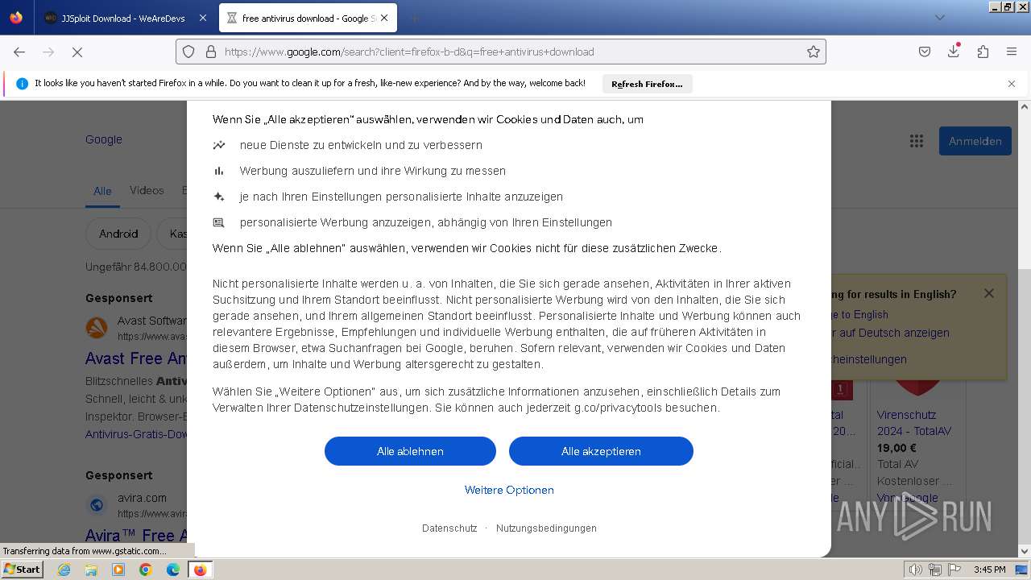Open Nutzungsbedingungen link
The width and height of the screenshot is (1031, 580).
click(x=546, y=528)
